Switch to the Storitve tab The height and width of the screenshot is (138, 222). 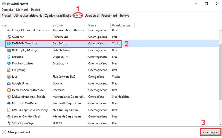[124, 16]
